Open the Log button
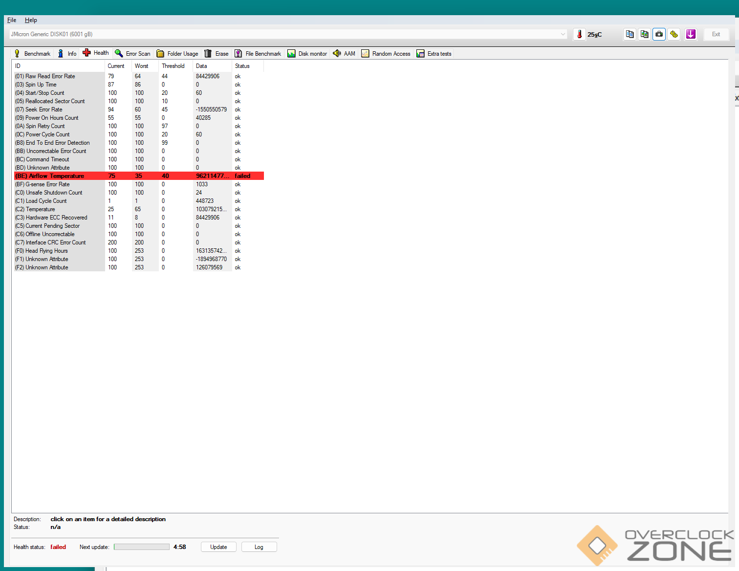 point(259,547)
